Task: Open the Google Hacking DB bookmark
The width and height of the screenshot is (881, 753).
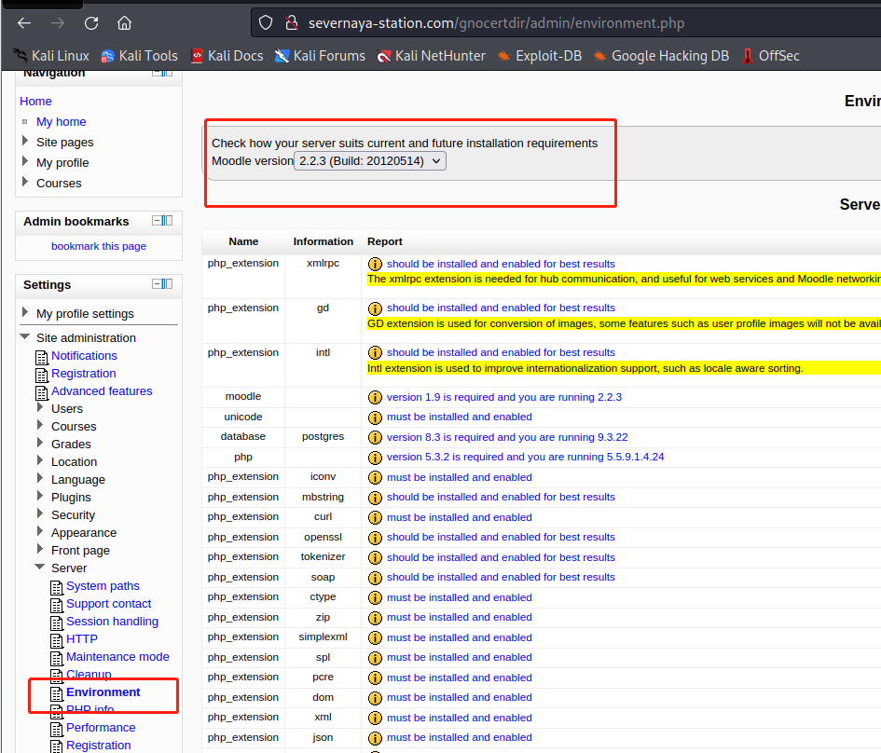Action: (x=661, y=56)
